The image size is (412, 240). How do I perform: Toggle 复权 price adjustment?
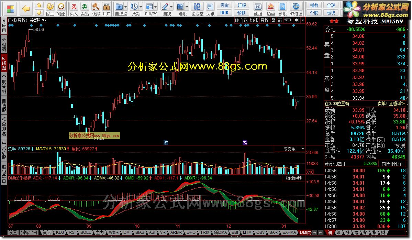[x=264, y=20]
